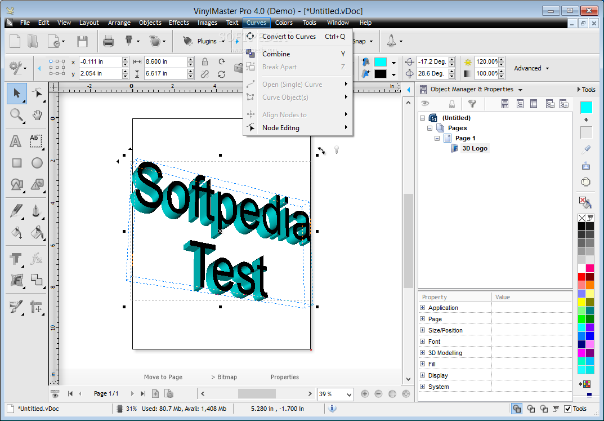
Task: Expand the Size/Position property group
Action: click(x=423, y=330)
